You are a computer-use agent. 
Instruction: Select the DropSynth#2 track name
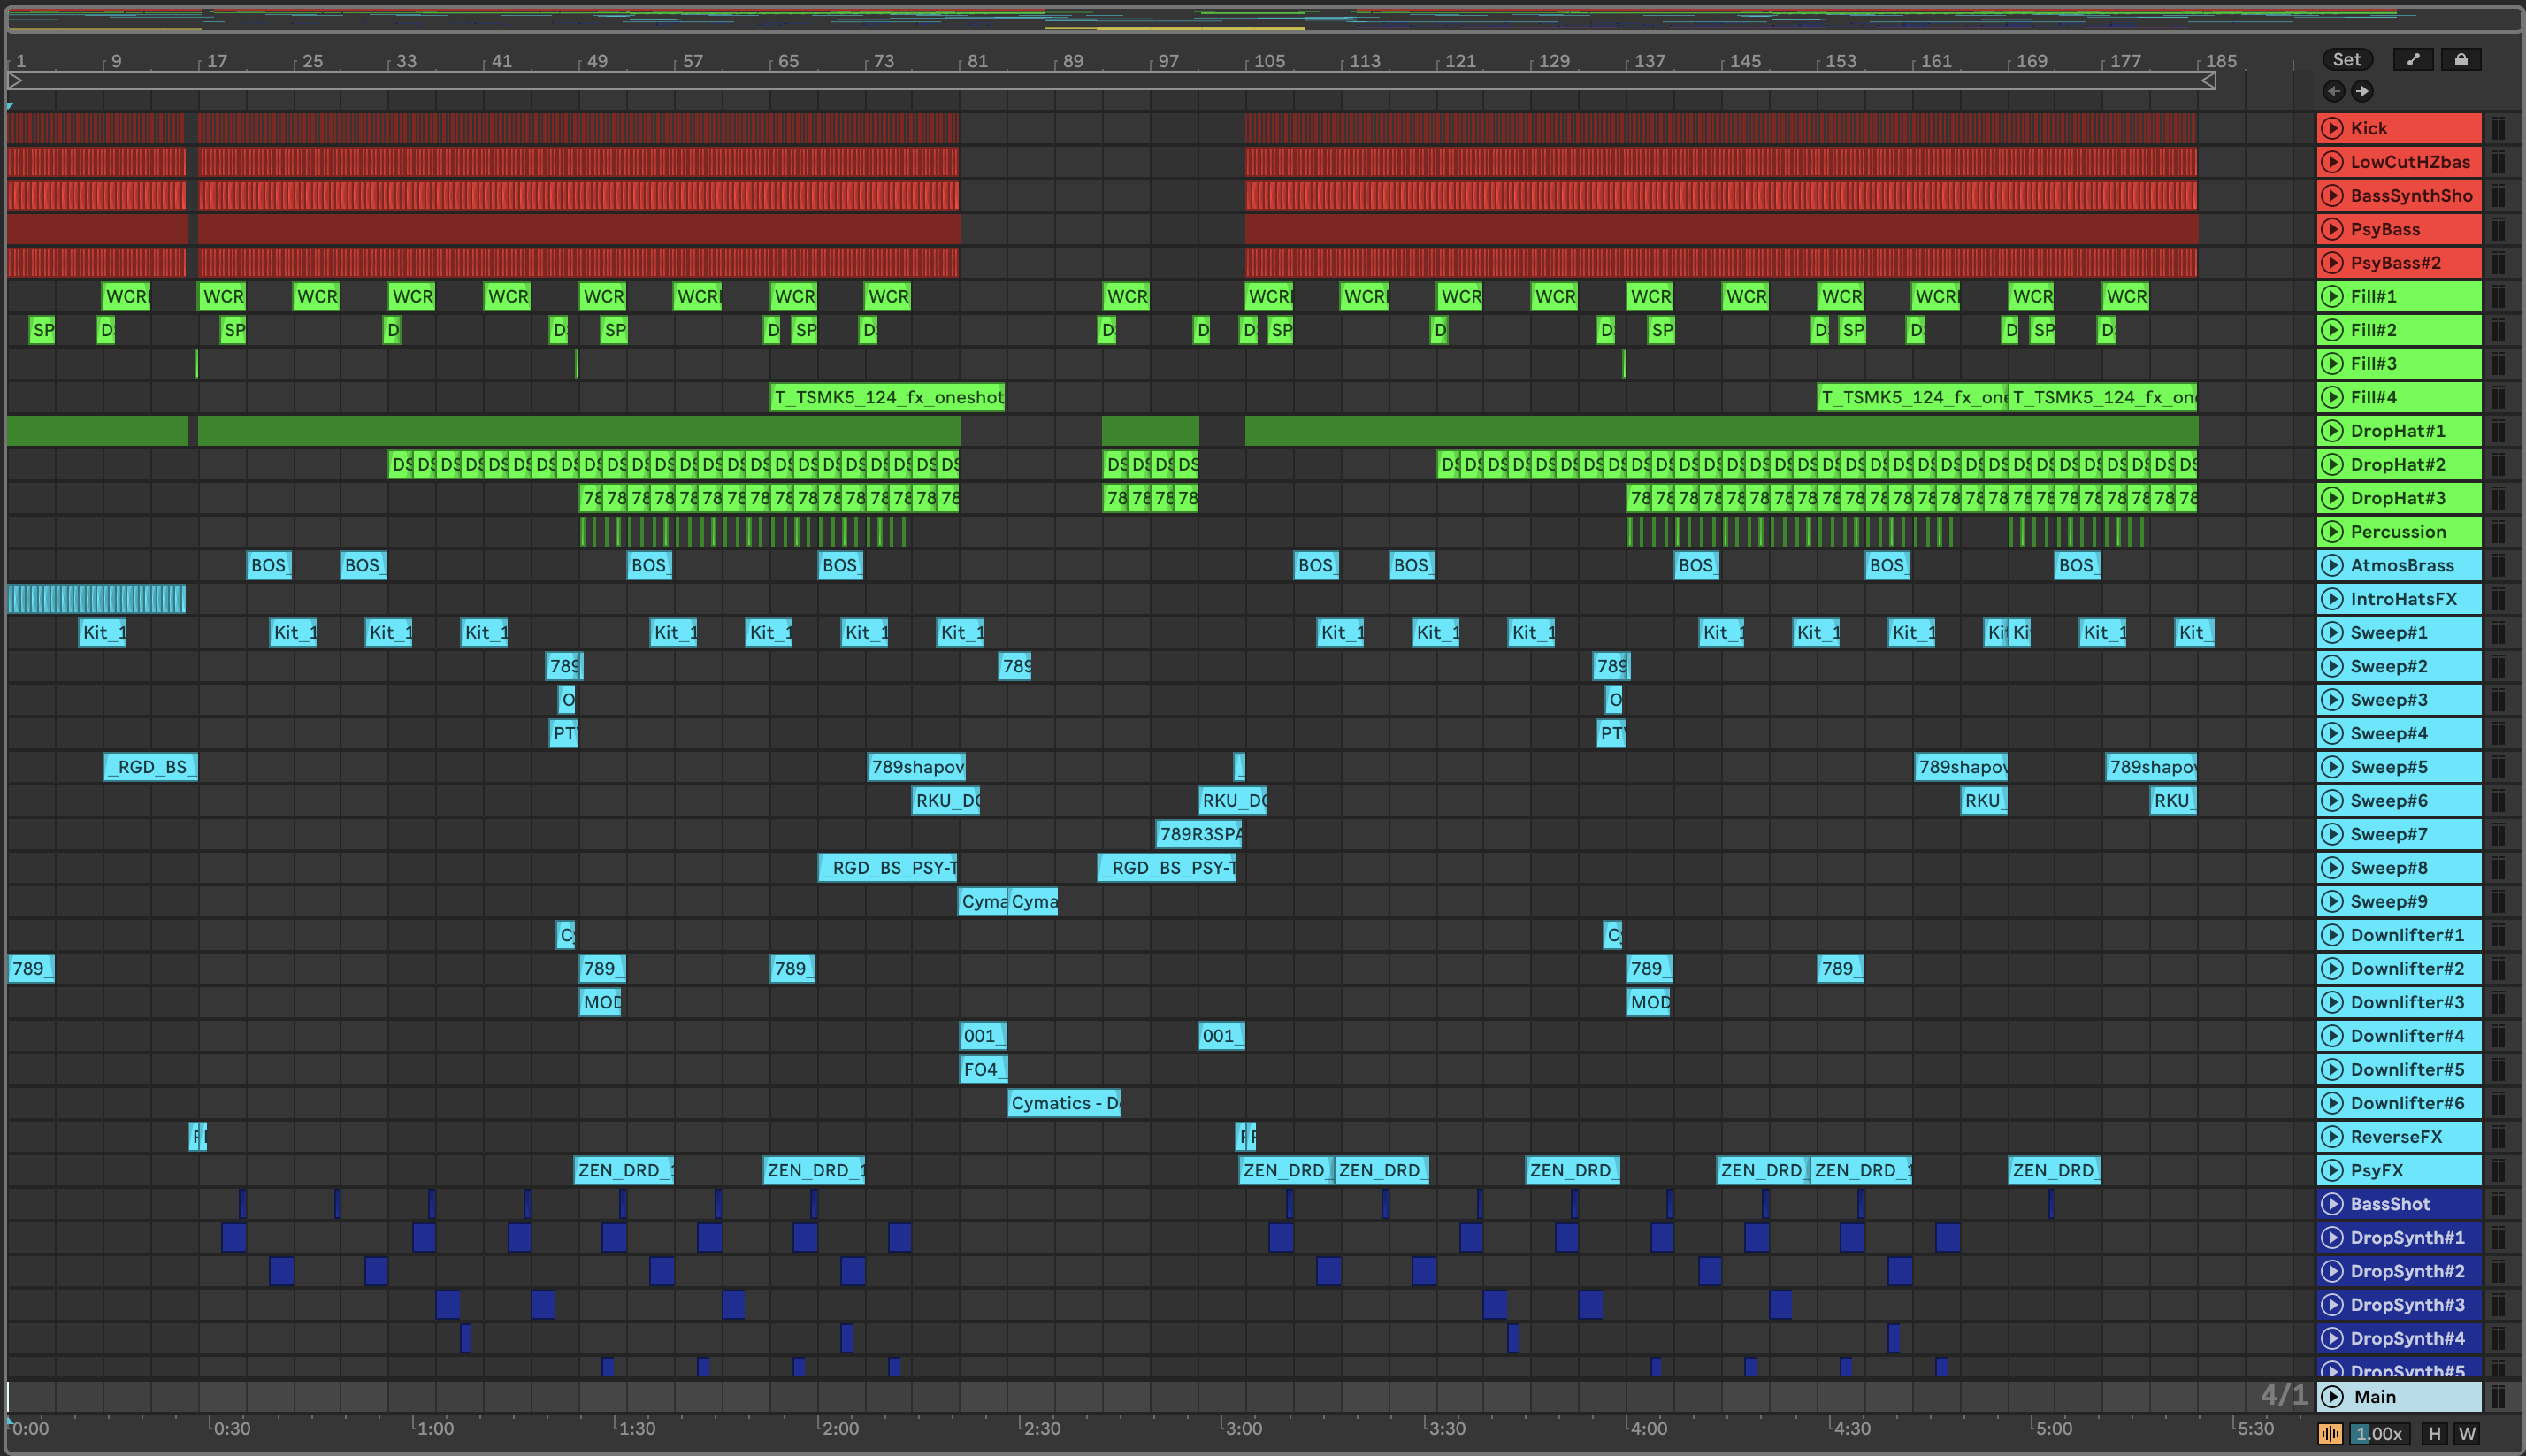(x=2407, y=1271)
